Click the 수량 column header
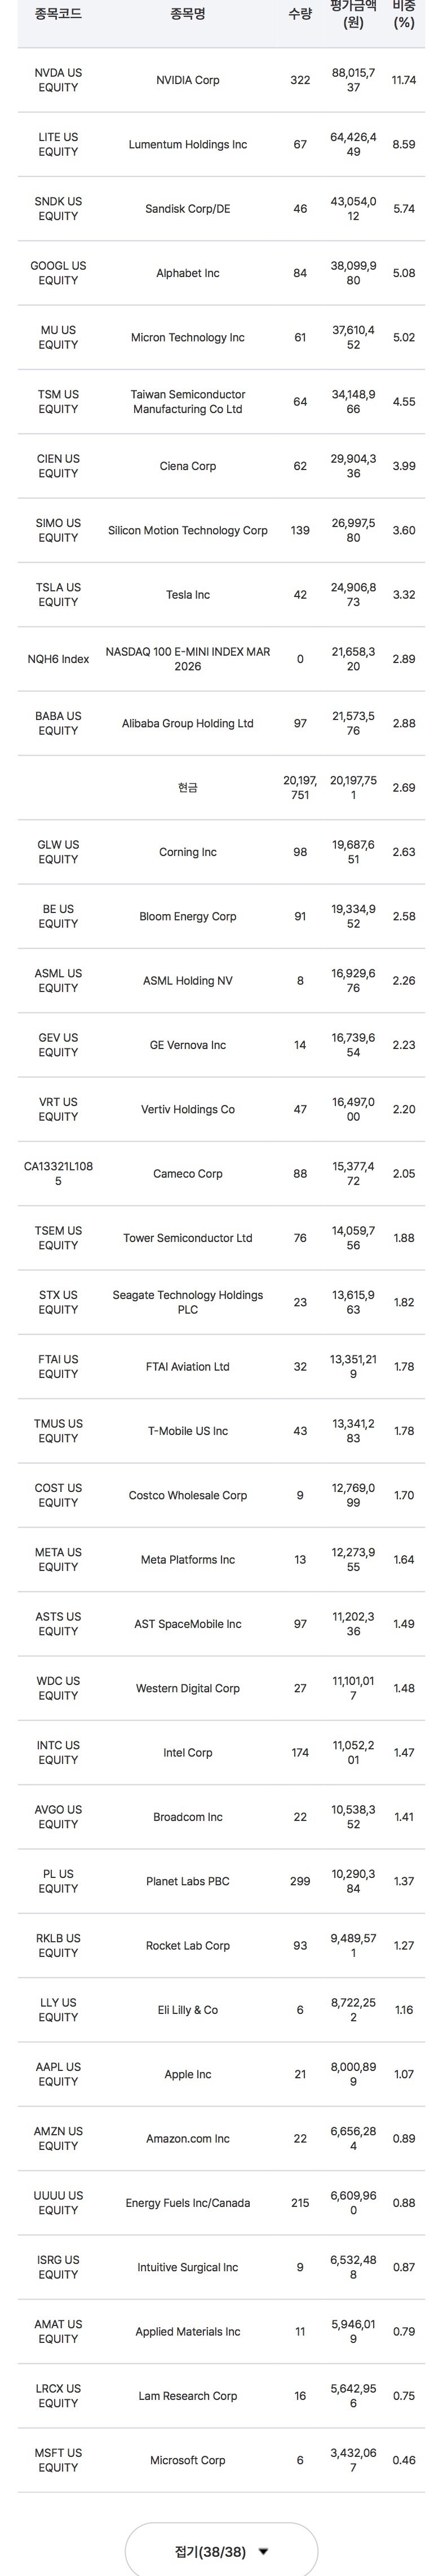Image resolution: width=443 pixels, height=2576 pixels. pos(300,14)
